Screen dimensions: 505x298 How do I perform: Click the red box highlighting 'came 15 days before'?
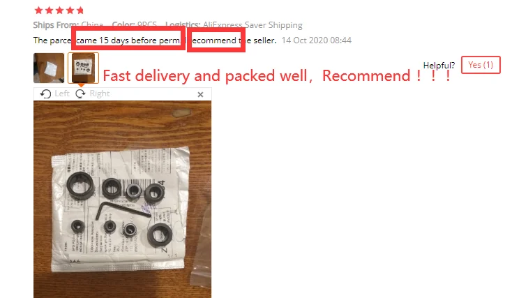pyautogui.click(x=128, y=38)
